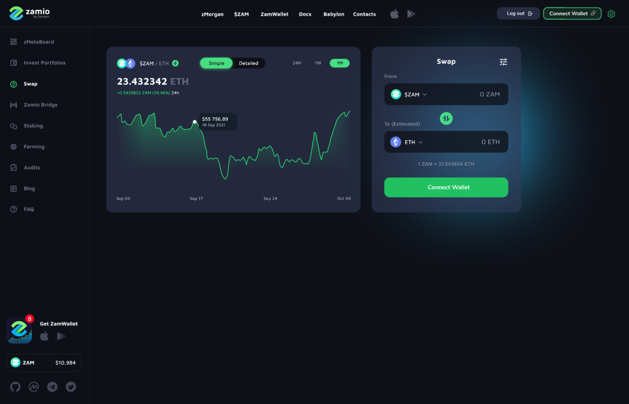Image resolution: width=629 pixels, height=404 pixels.
Task: Click the swap direction arrows button
Action: 446,118
